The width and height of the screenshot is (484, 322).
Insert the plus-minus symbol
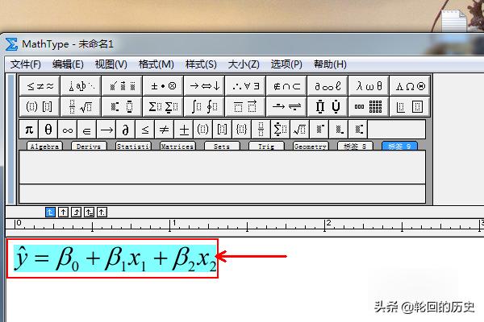point(184,129)
